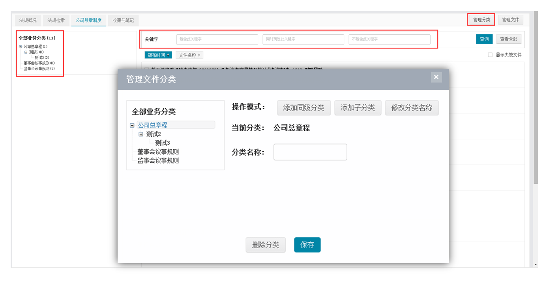Select the 公司规章制度 tab
Viewport: 547px width, 303px height.
(x=89, y=20)
